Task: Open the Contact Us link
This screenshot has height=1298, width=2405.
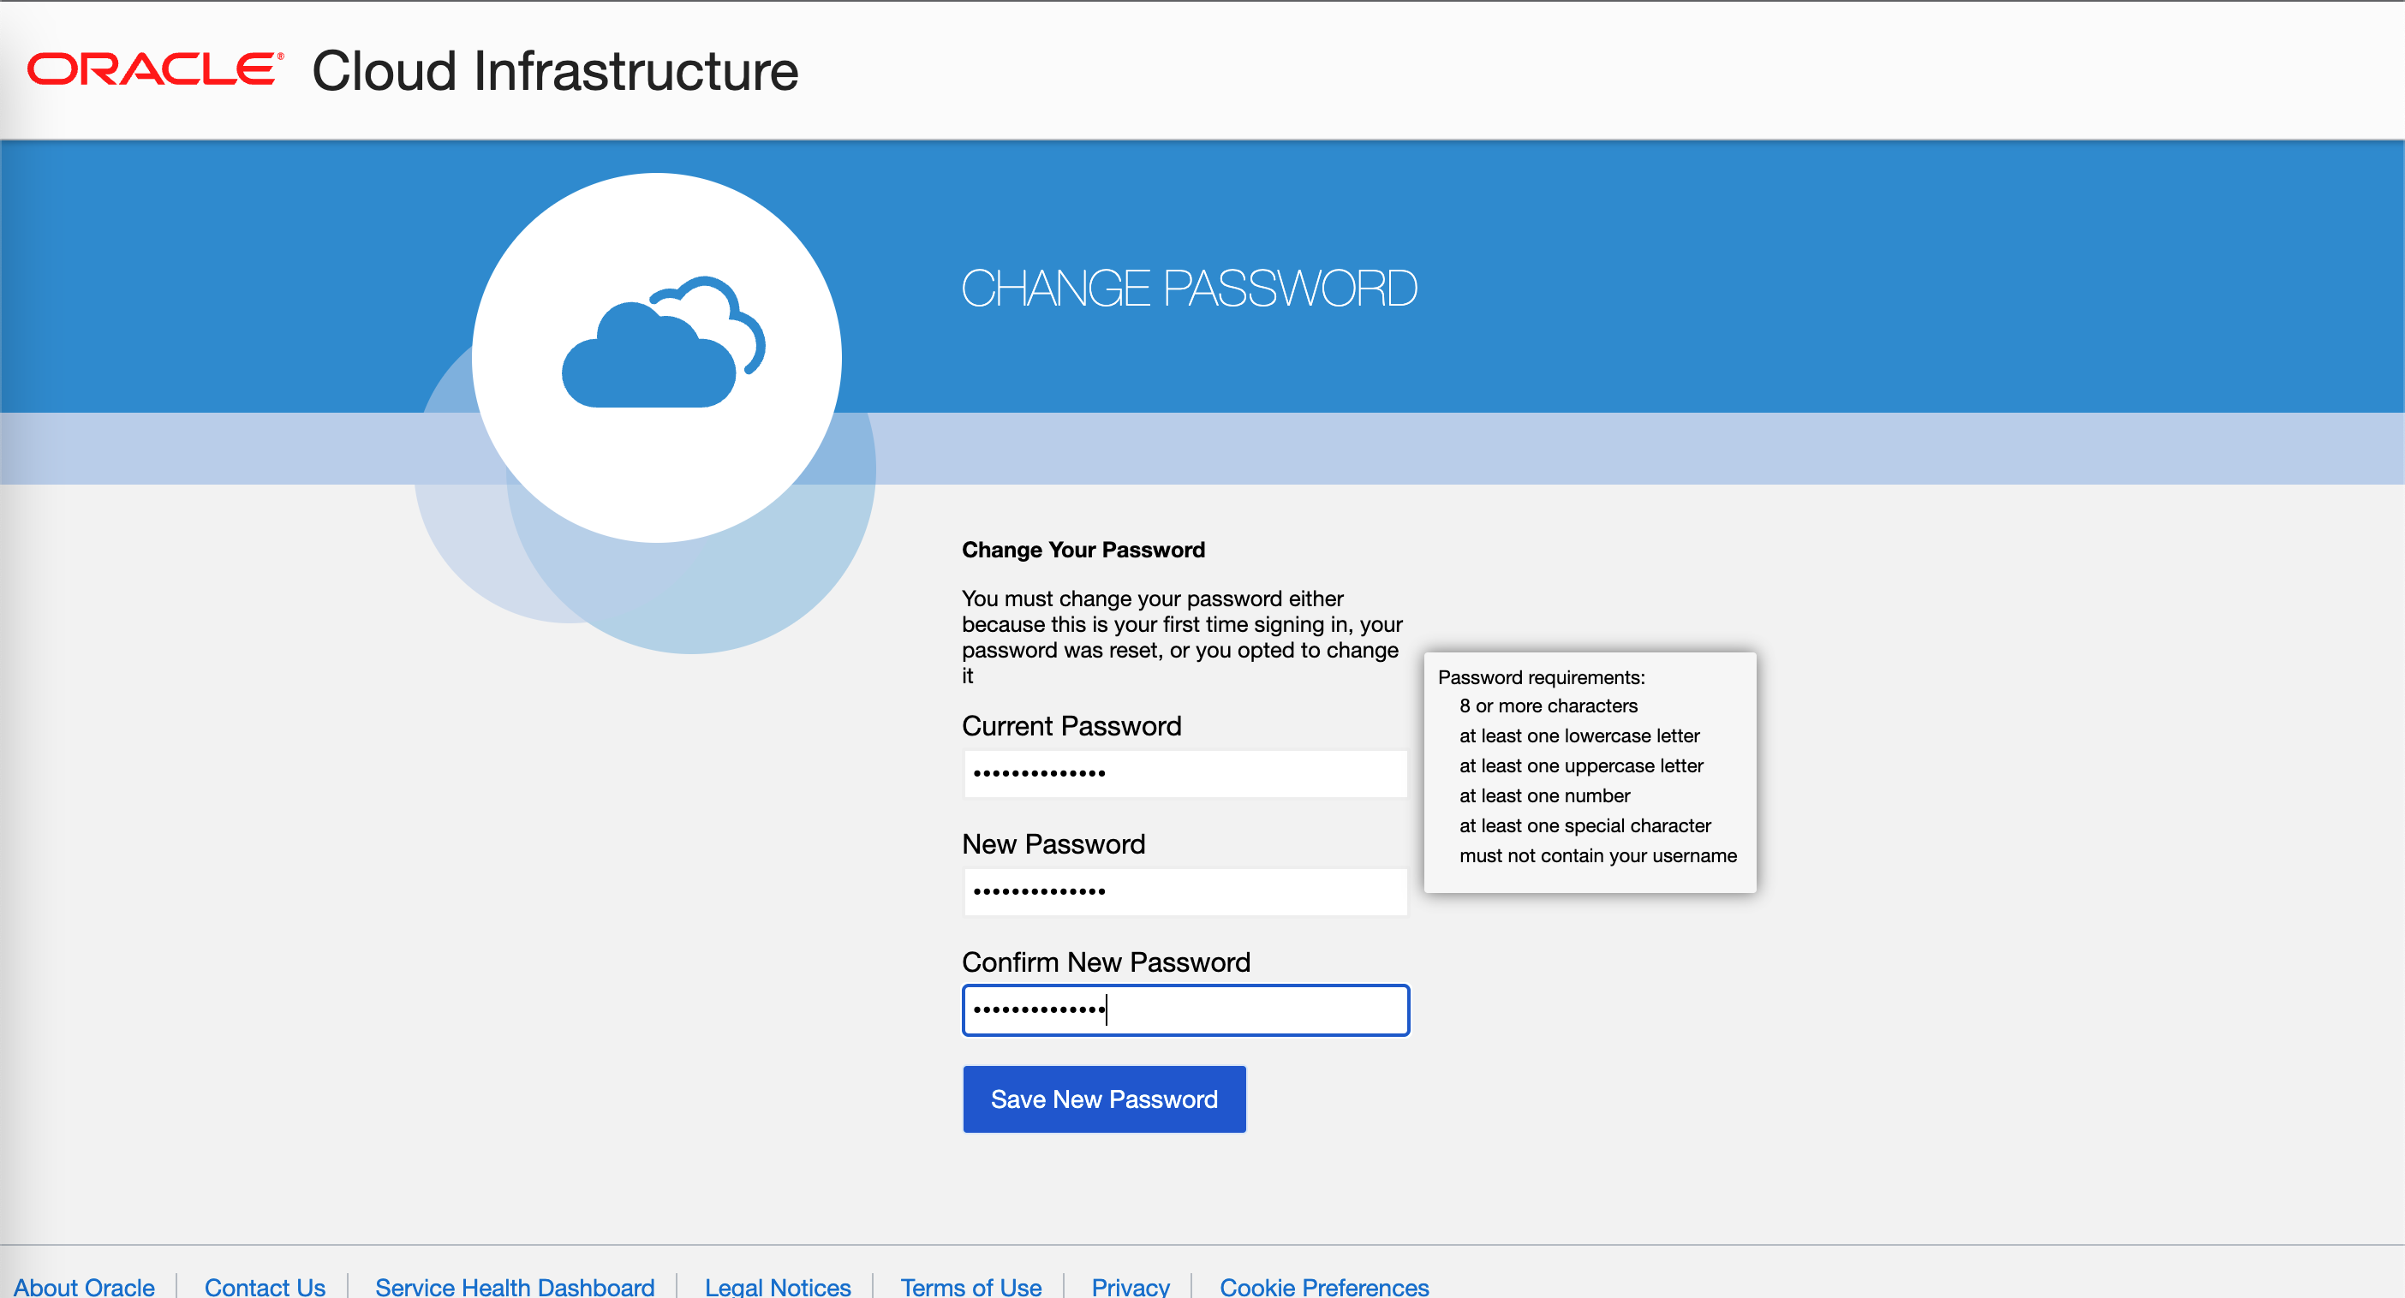Action: [266, 1286]
